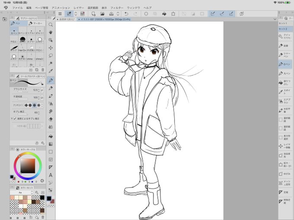Select the Eyedropper tool in tool palette

coord(51,71)
